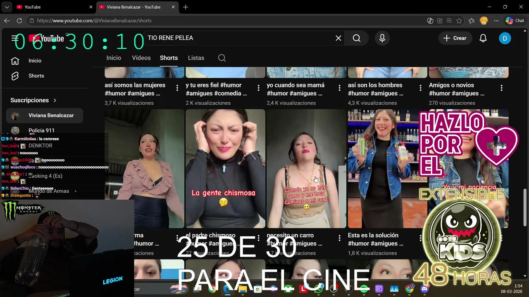529x297 pixels.
Task: Search within the channel magnifier icon
Action: click(222, 58)
